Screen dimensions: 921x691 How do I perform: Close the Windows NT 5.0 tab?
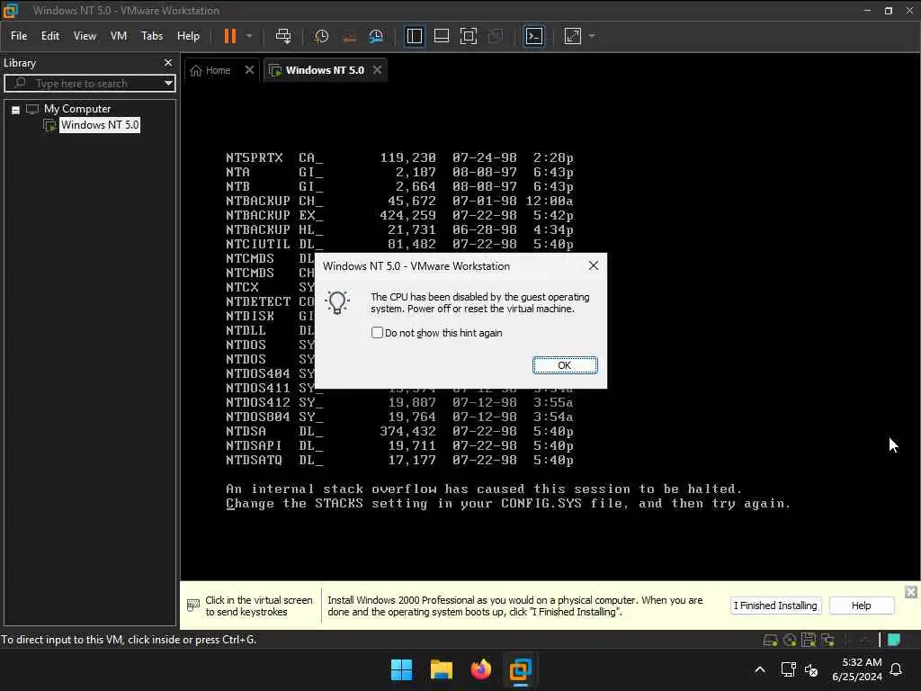(x=377, y=70)
